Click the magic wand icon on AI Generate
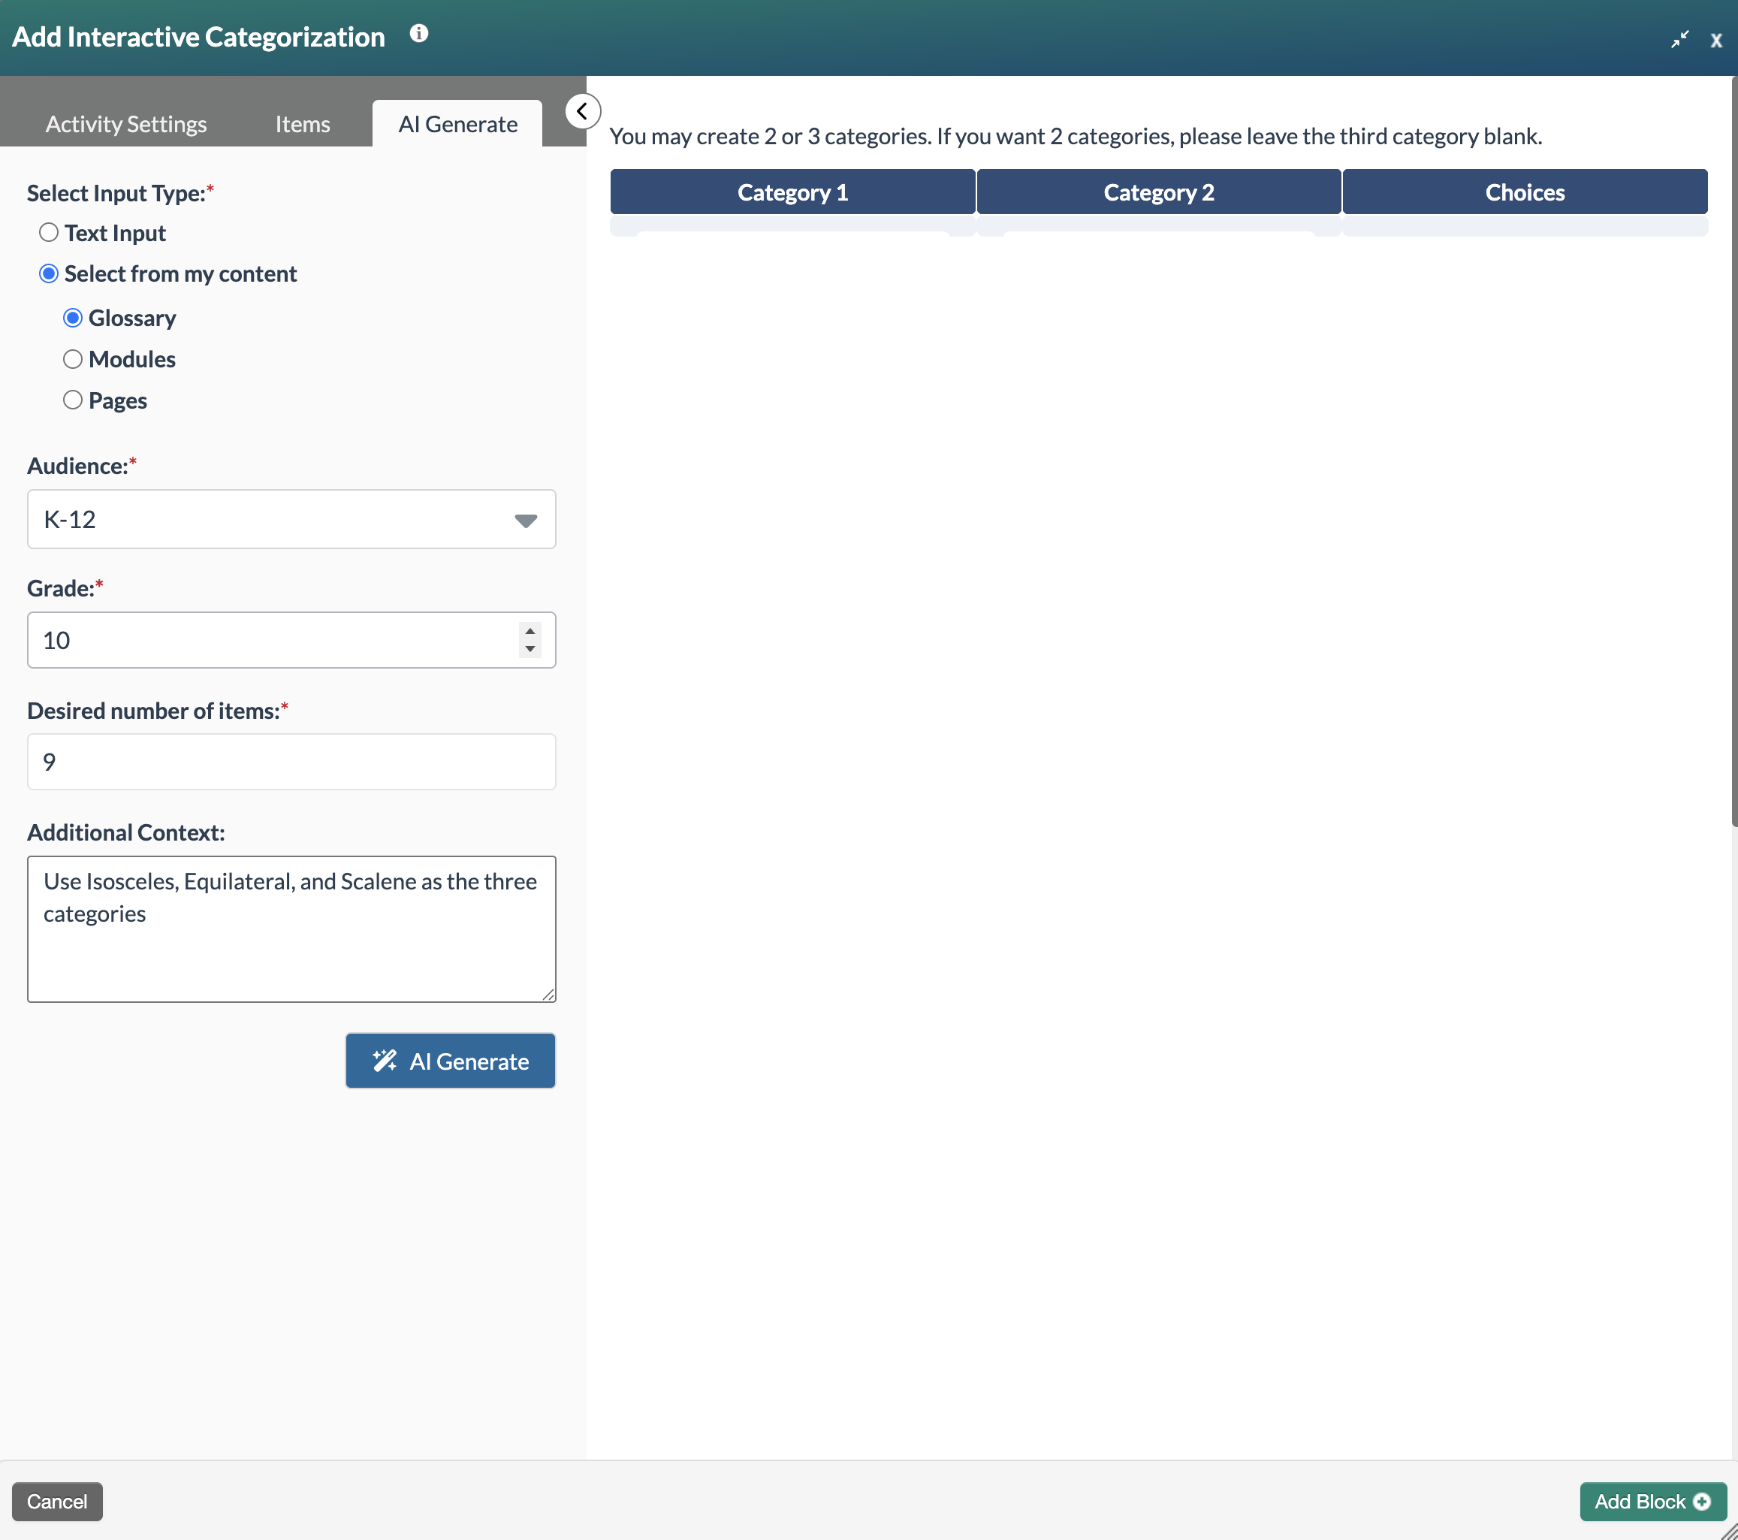The image size is (1738, 1540). coord(385,1061)
